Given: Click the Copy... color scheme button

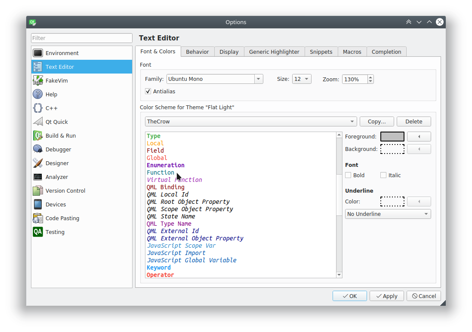Looking at the screenshot, I should click(376, 122).
